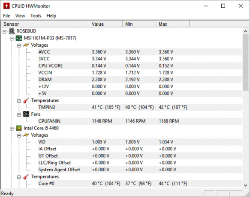250x197 pixels.
Task: Click the Intel Core i5 4460 chip icon
Action: click(x=19, y=128)
